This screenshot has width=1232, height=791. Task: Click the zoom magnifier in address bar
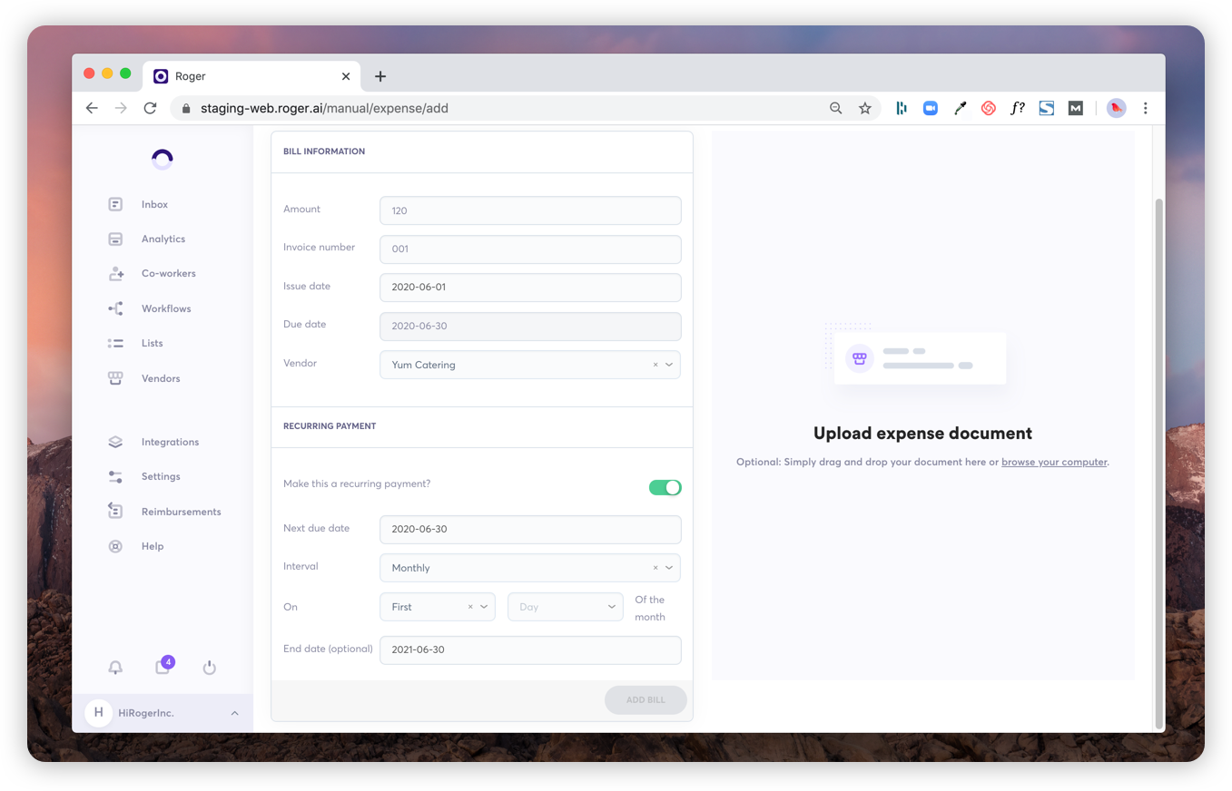(836, 108)
